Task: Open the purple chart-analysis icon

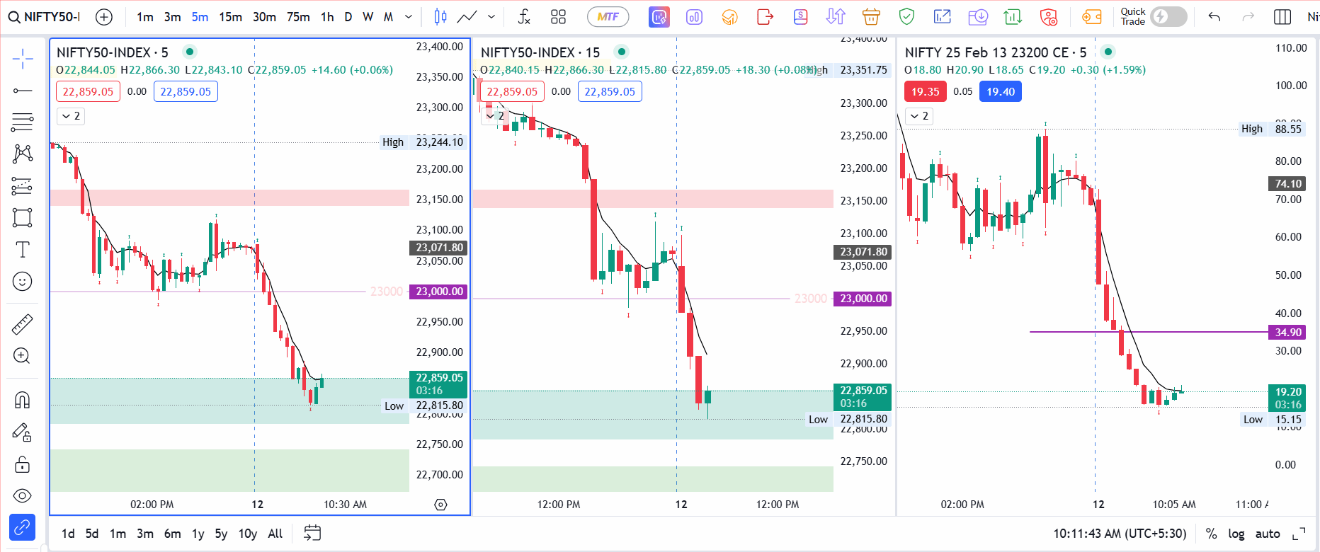Action: pos(659,16)
